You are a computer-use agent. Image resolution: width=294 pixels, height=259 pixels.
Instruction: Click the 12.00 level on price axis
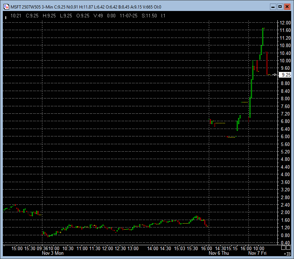[285, 23]
